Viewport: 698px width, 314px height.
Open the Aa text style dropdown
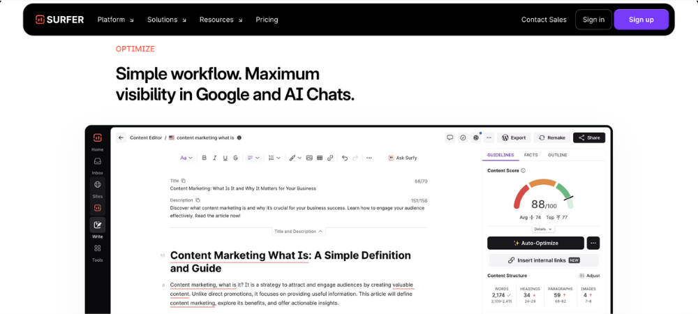(186, 158)
